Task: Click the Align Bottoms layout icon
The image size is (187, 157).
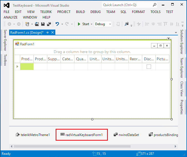Action: point(178,24)
